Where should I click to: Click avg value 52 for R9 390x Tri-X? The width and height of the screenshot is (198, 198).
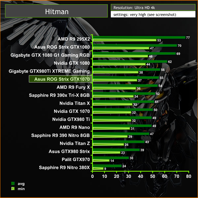pyautogui.click(x=158, y=94)
